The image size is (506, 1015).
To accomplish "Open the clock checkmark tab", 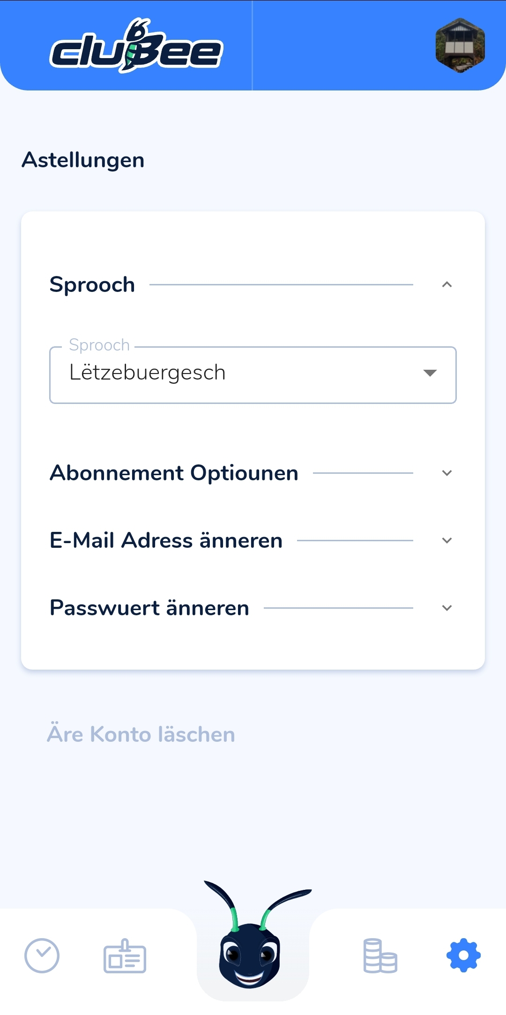I will pyautogui.click(x=42, y=955).
